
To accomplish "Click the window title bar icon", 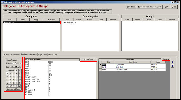I will point(2,2).
